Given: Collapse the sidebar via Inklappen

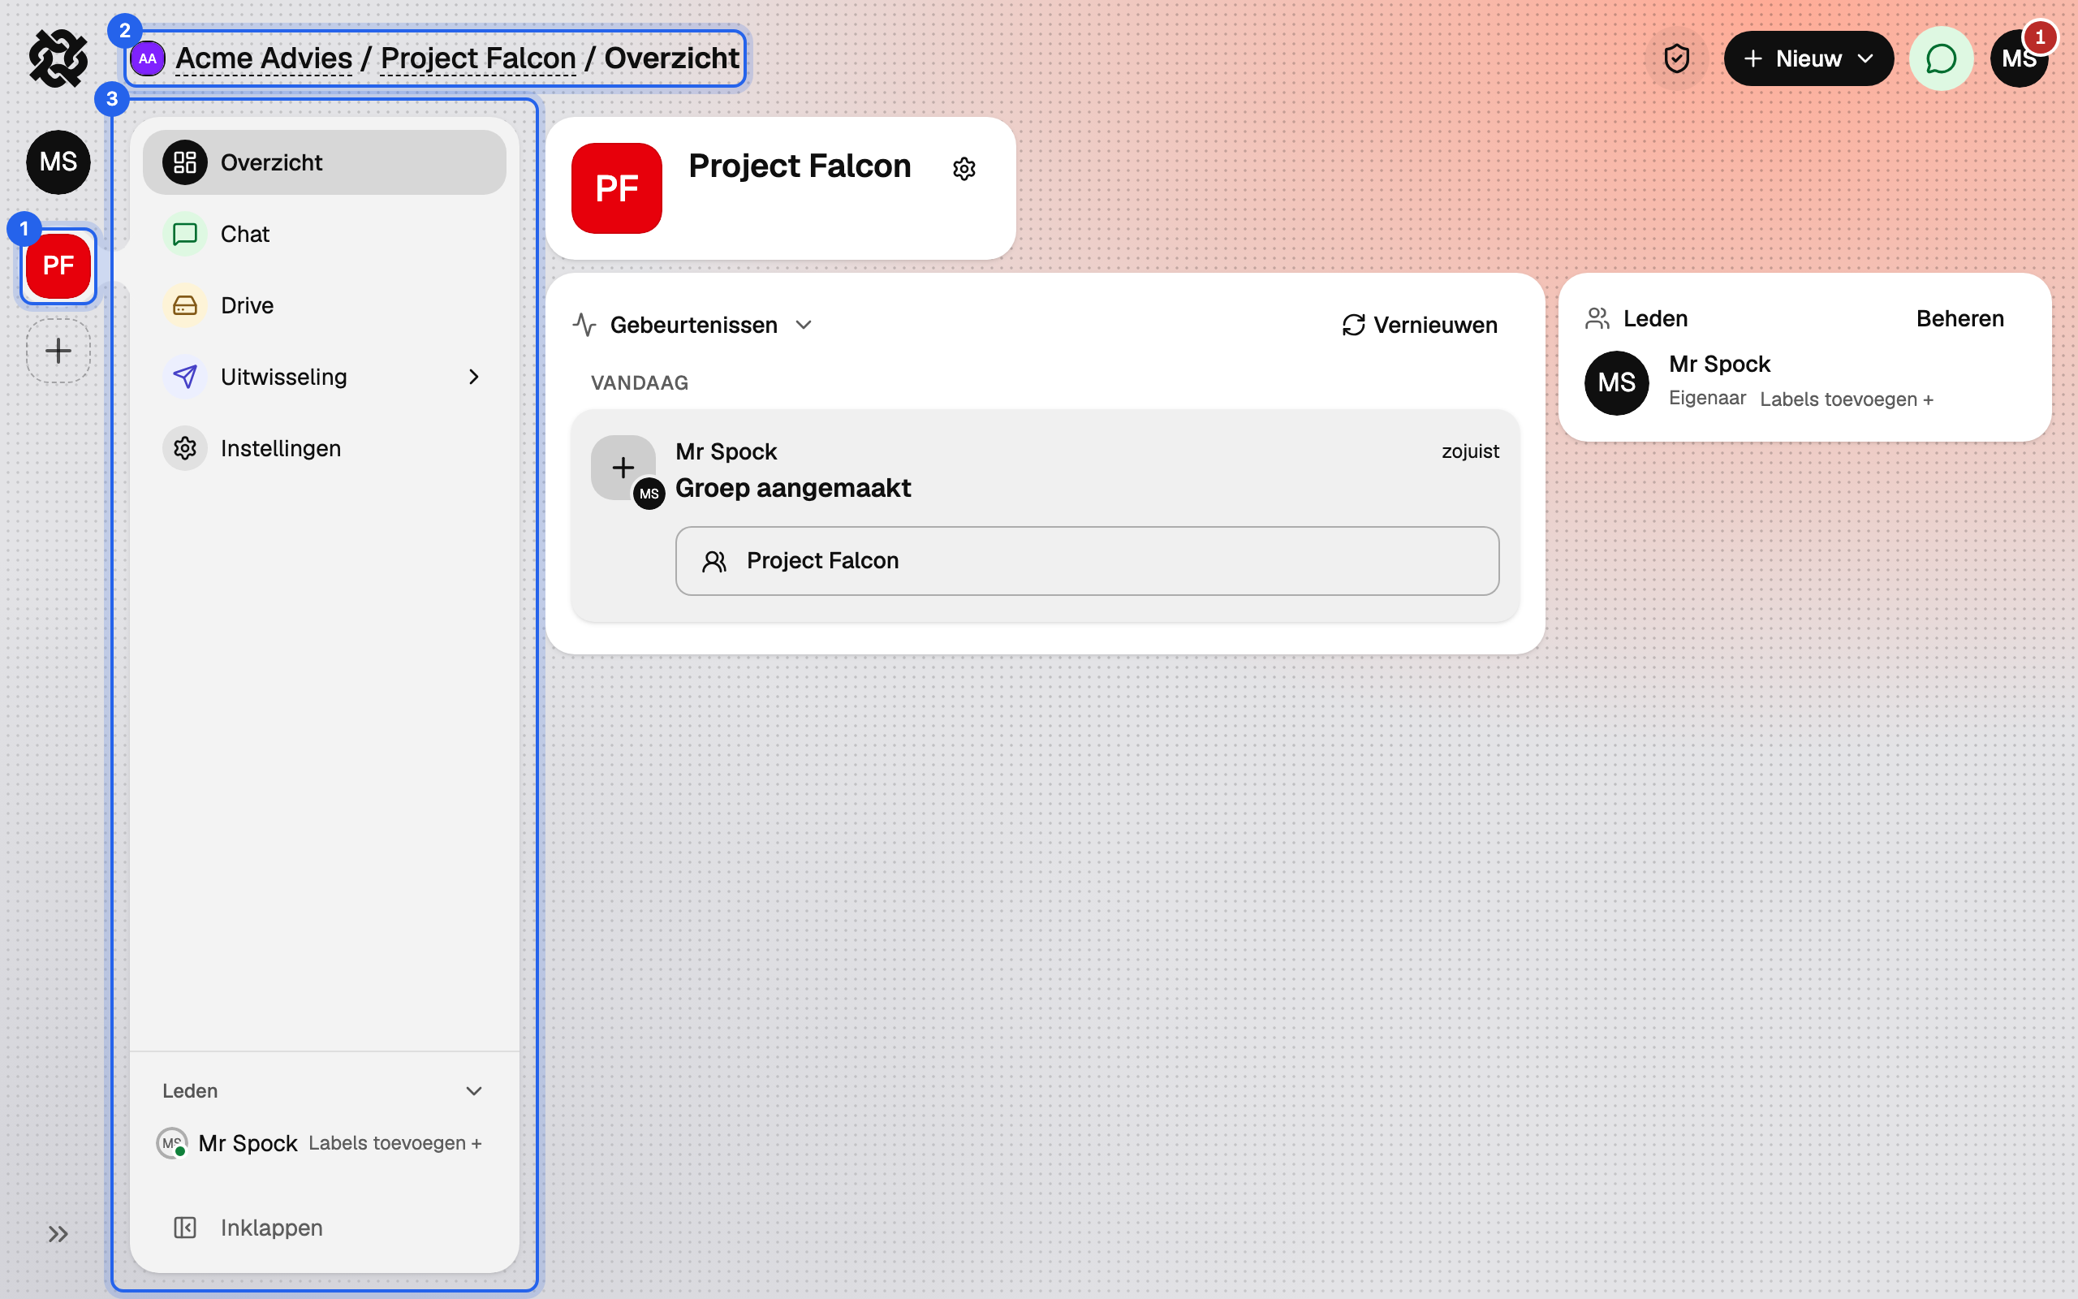Looking at the screenshot, I should (324, 1228).
